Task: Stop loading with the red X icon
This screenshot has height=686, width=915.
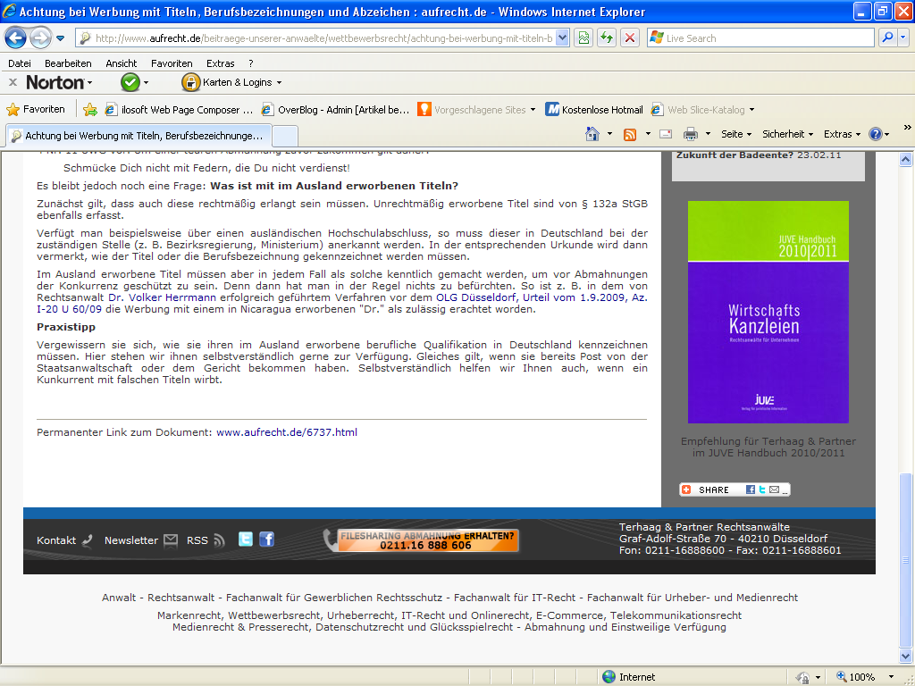Action: coord(630,38)
